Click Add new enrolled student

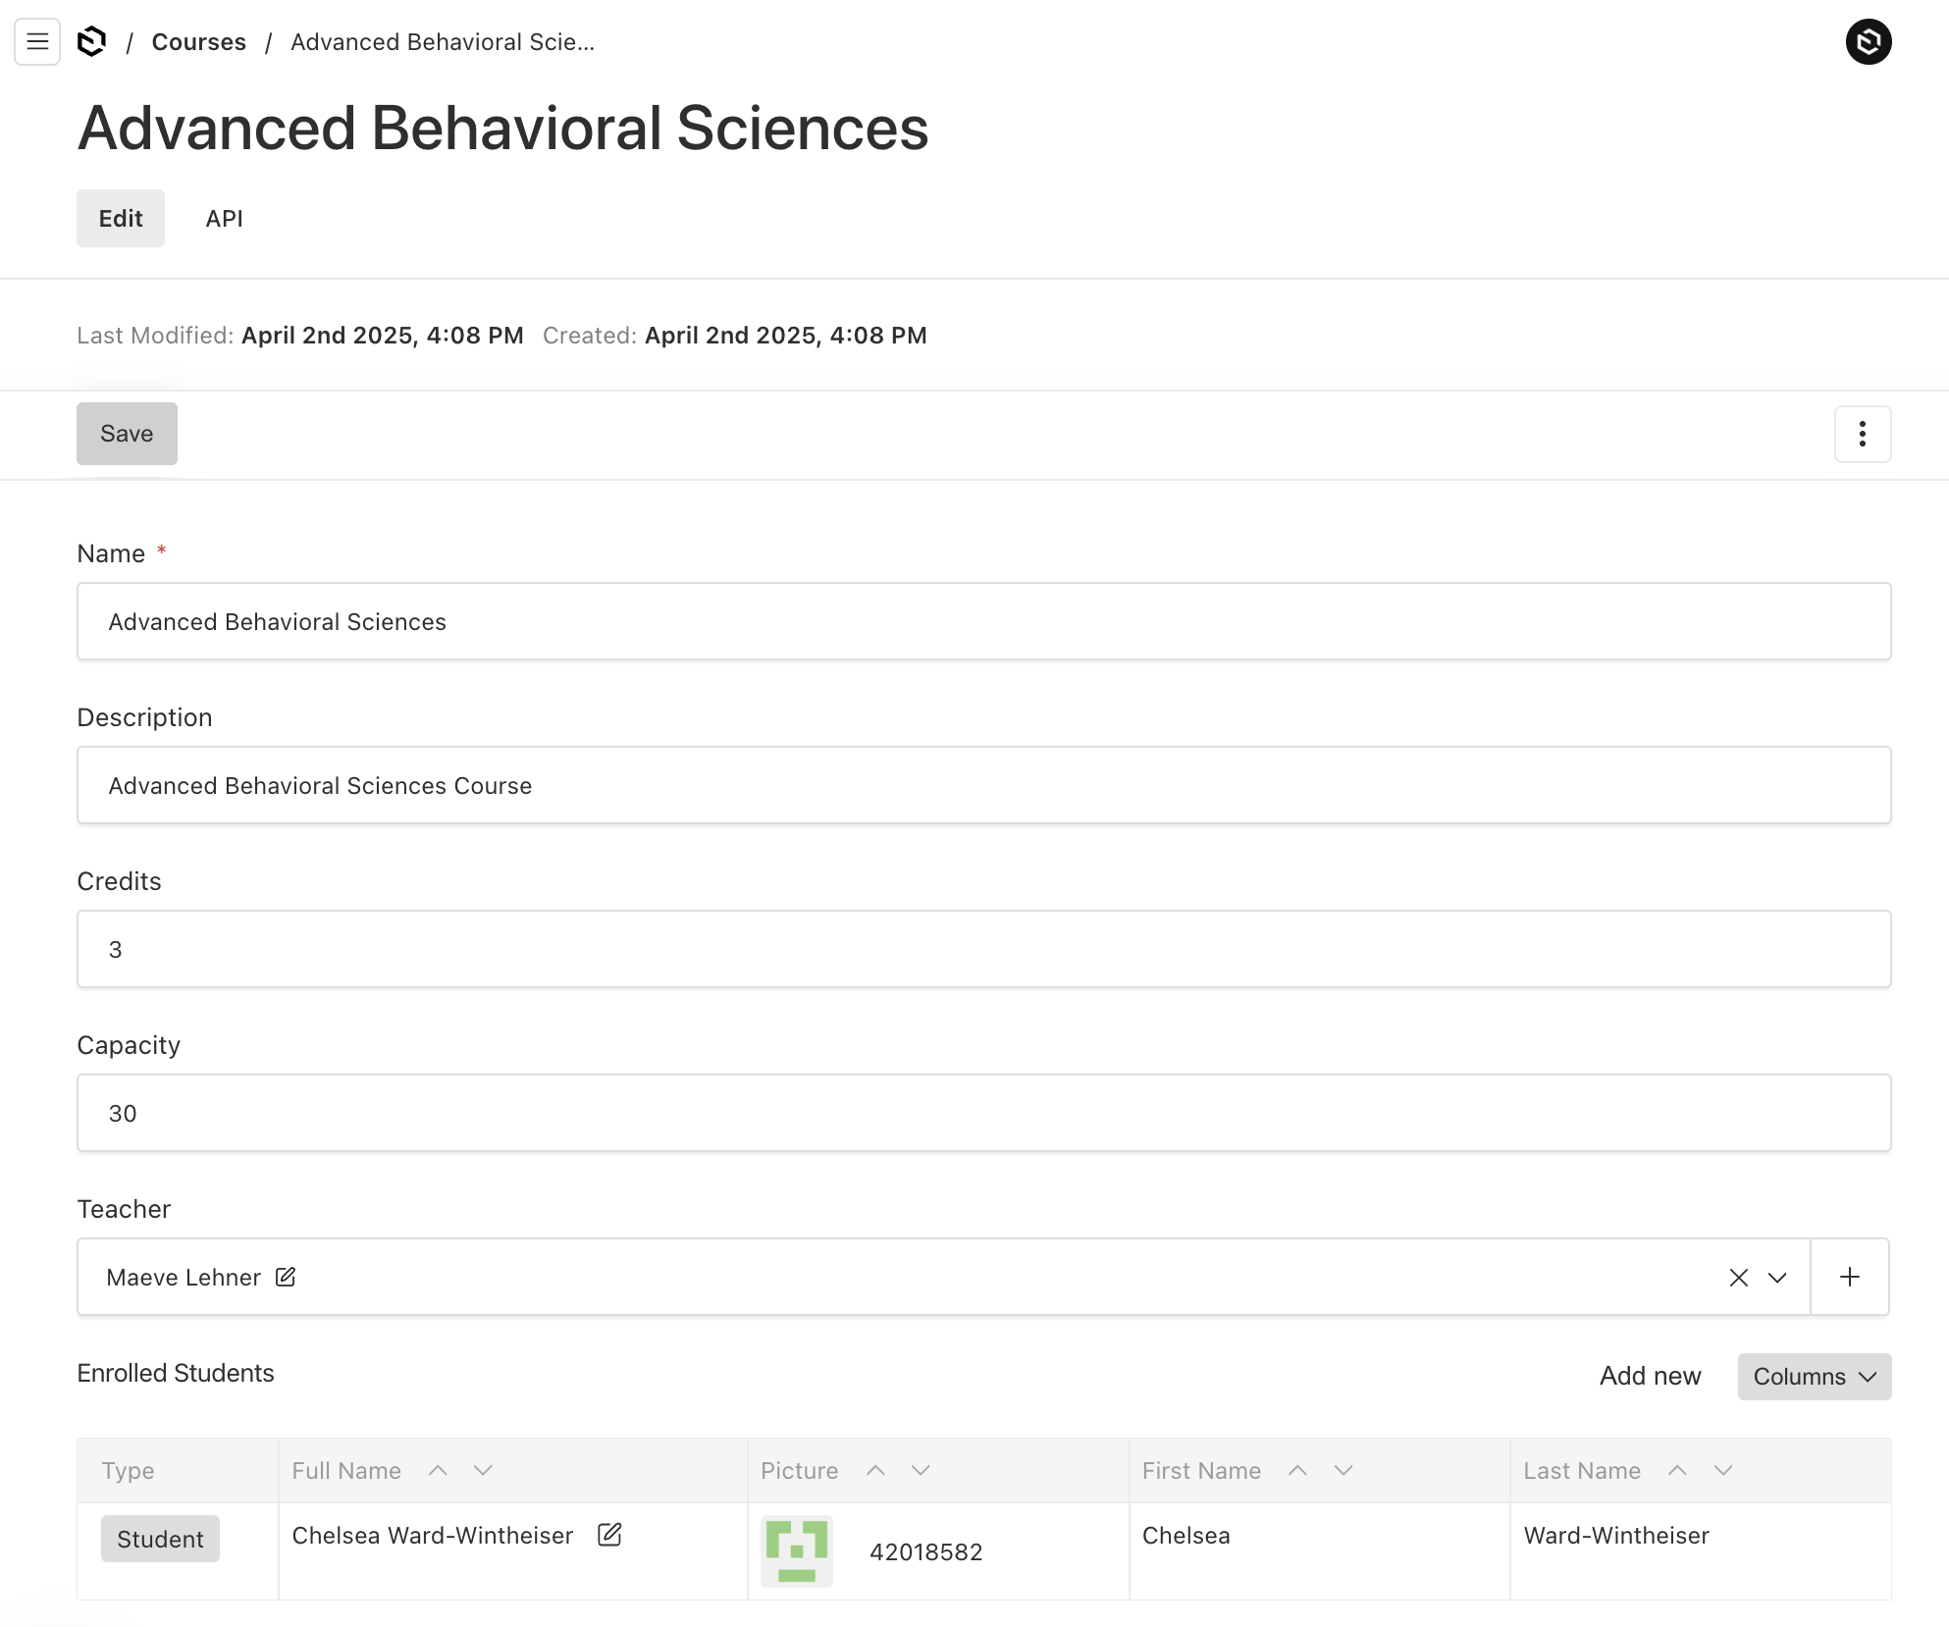[x=1650, y=1377]
